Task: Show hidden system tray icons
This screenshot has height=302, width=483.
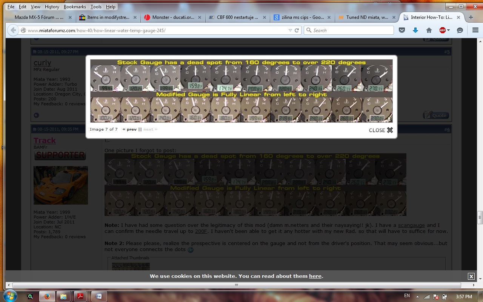Action: 417,296
